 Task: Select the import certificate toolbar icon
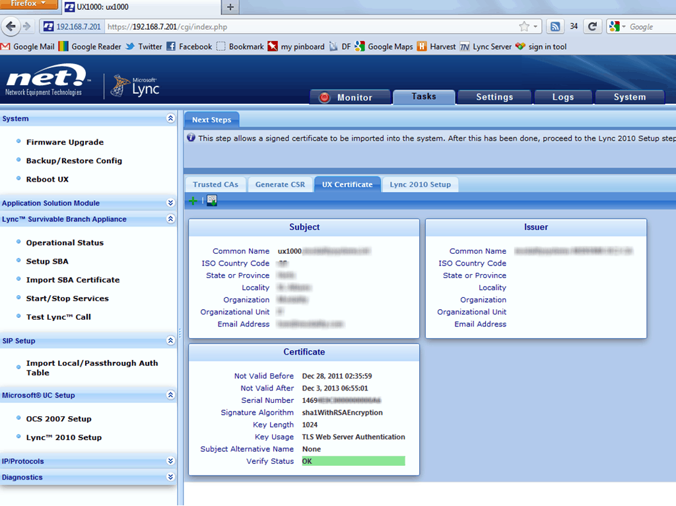pyautogui.click(x=211, y=199)
